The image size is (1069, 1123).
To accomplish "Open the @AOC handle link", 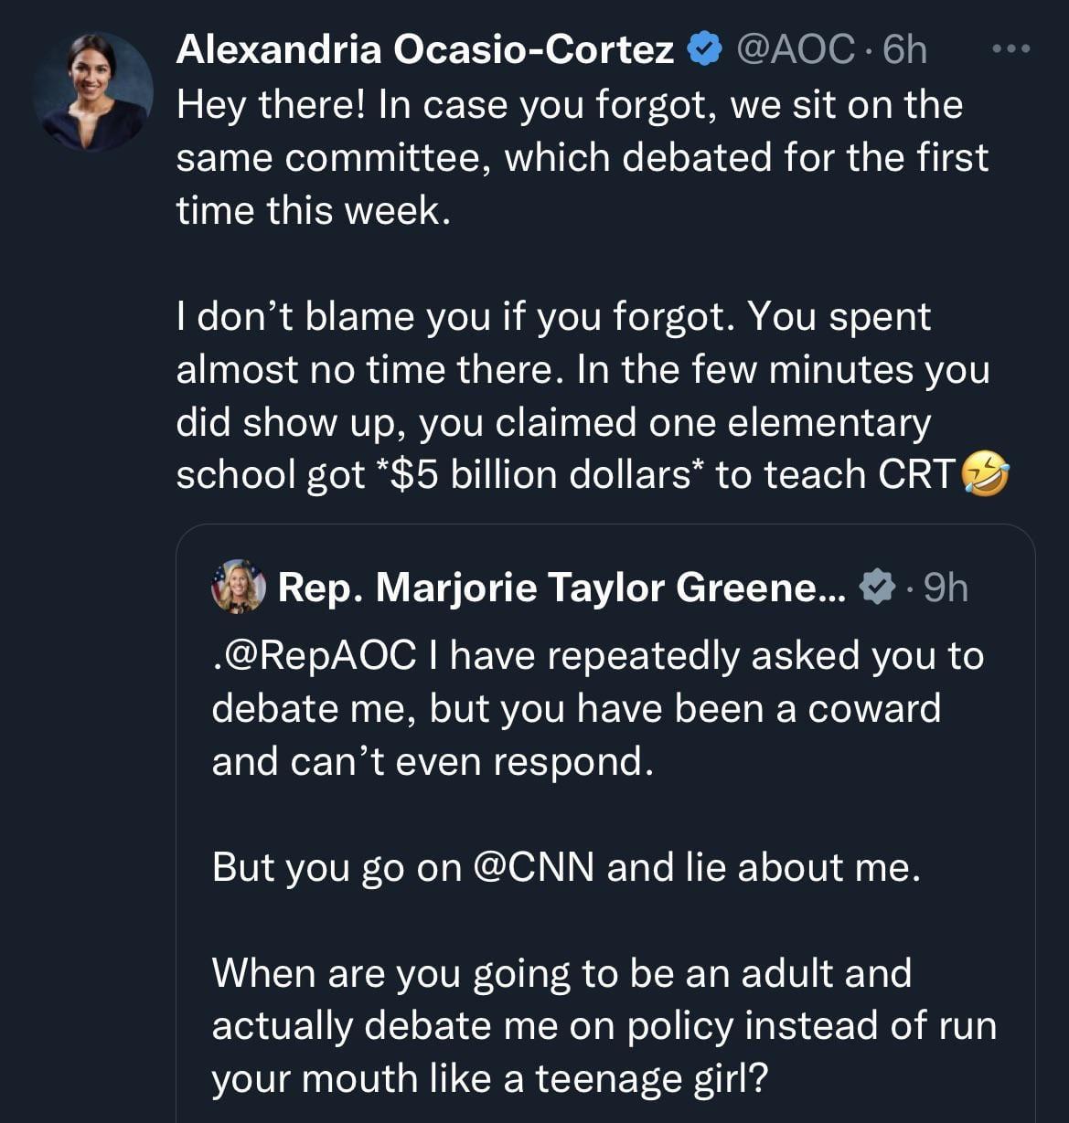I will tap(795, 49).
